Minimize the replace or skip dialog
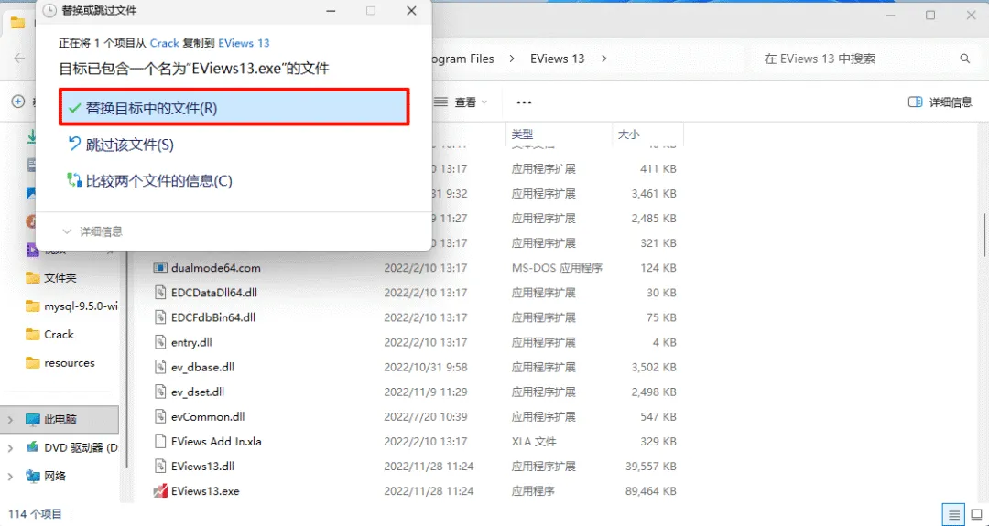This screenshot has height=526, width=989. click(331, 11)
